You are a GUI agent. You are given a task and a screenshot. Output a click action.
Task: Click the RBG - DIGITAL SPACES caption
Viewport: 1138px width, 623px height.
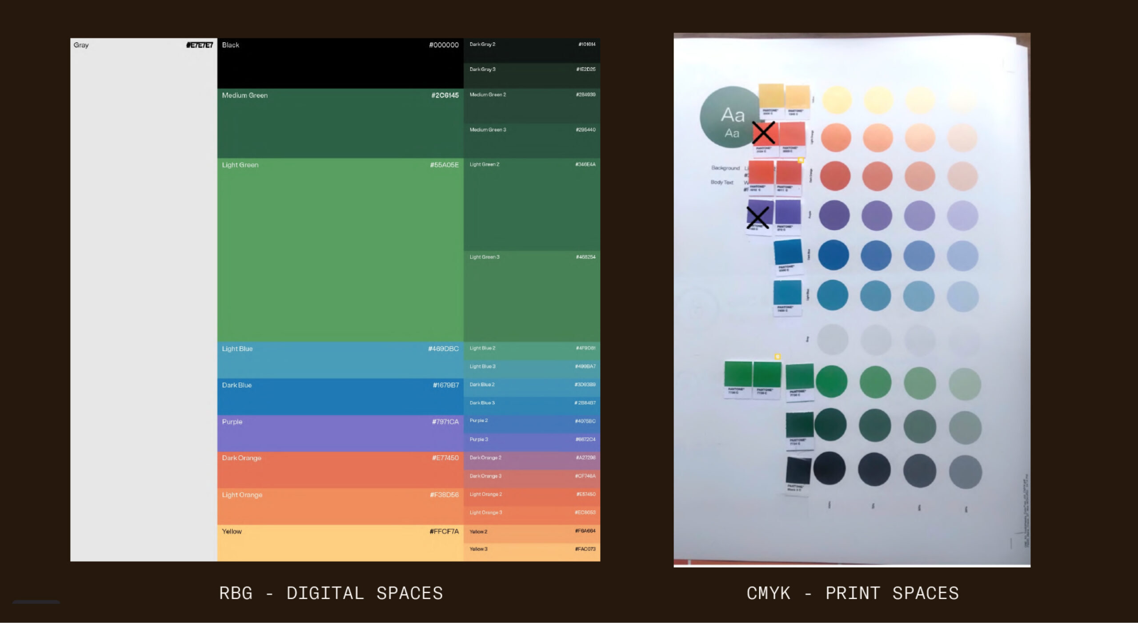[331, 593]
